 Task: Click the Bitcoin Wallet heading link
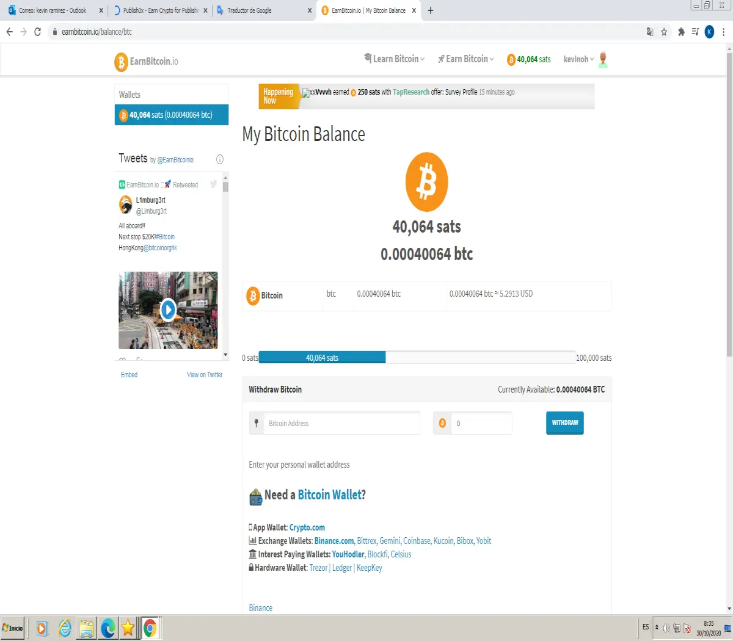click(330, 495)
